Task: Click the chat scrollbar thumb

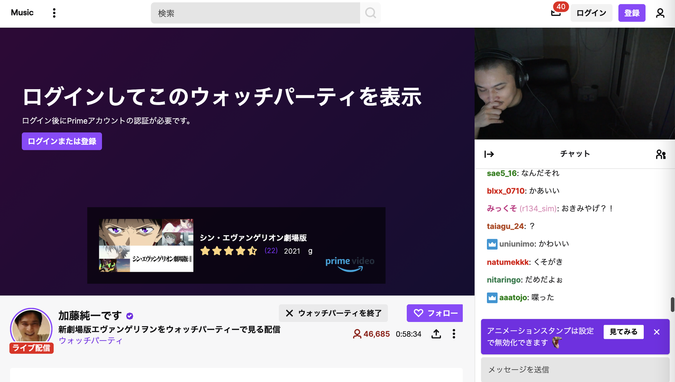Action: coord(672,304)
